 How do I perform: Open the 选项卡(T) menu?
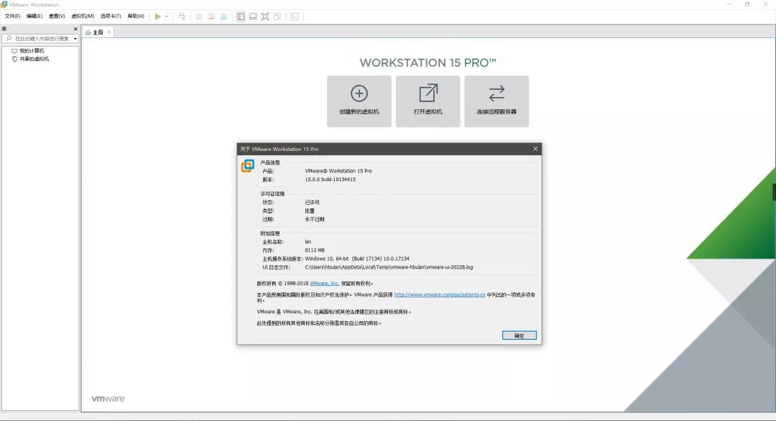pyautogui.click(x=111, y=17)
